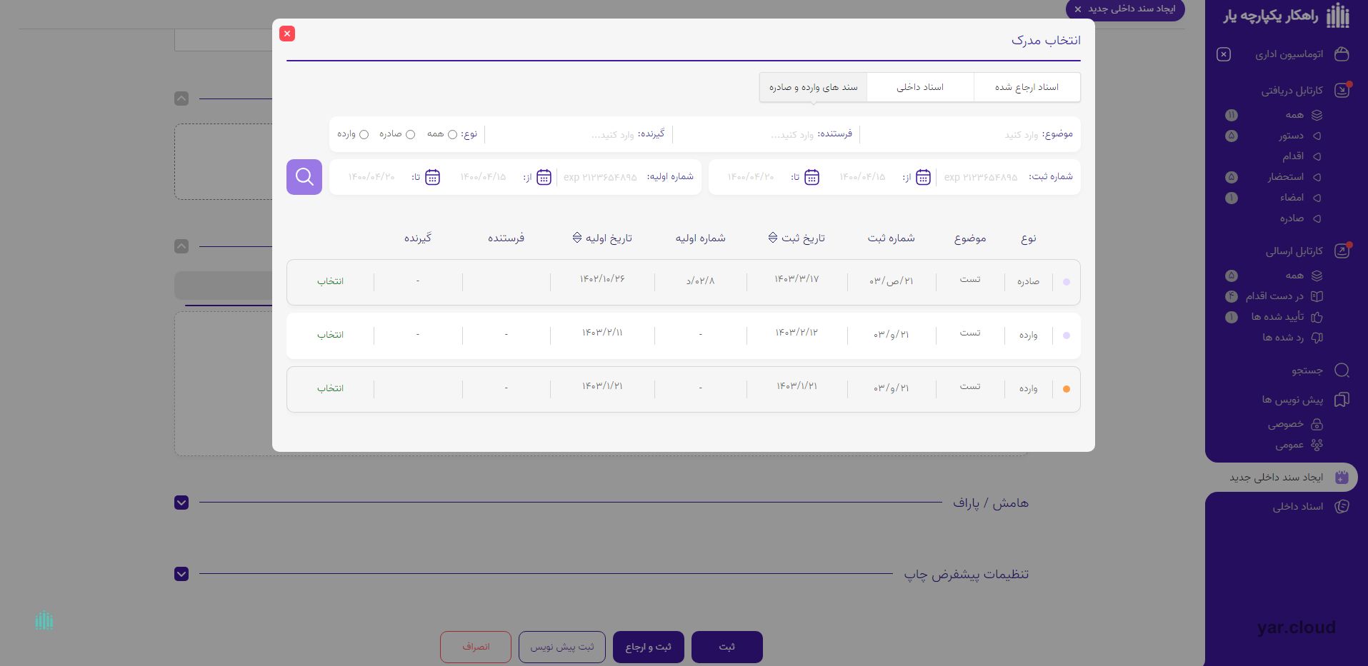Sort by تاریخ اولیه column arrows
The width and height of the screenshot is (1368, 666).
577,237
